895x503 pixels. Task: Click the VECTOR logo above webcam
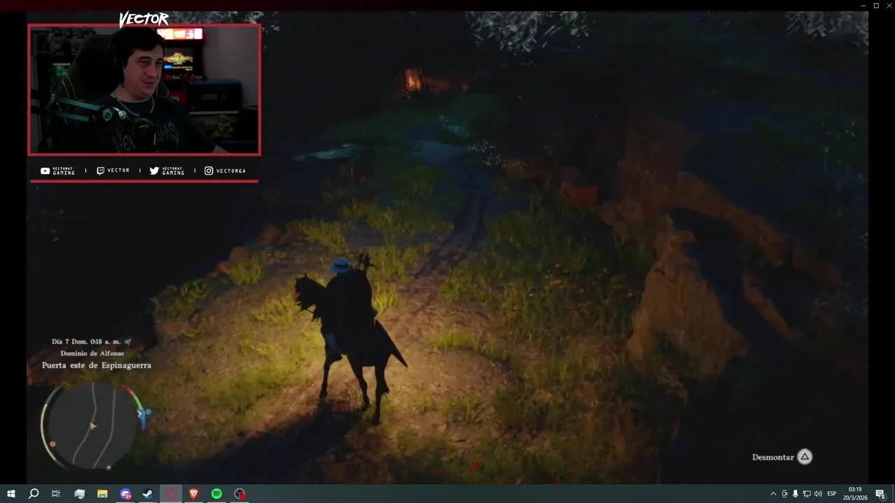143,18
